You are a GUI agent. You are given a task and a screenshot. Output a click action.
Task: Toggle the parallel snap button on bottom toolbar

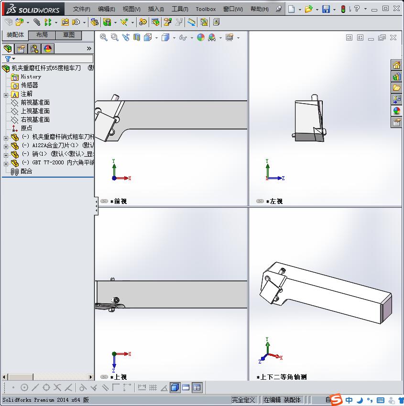(x=105, y=388)
